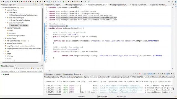The image size is (177, 99).
Task: Open Boot Dashboard view menu dots
Action: point(42,68)
